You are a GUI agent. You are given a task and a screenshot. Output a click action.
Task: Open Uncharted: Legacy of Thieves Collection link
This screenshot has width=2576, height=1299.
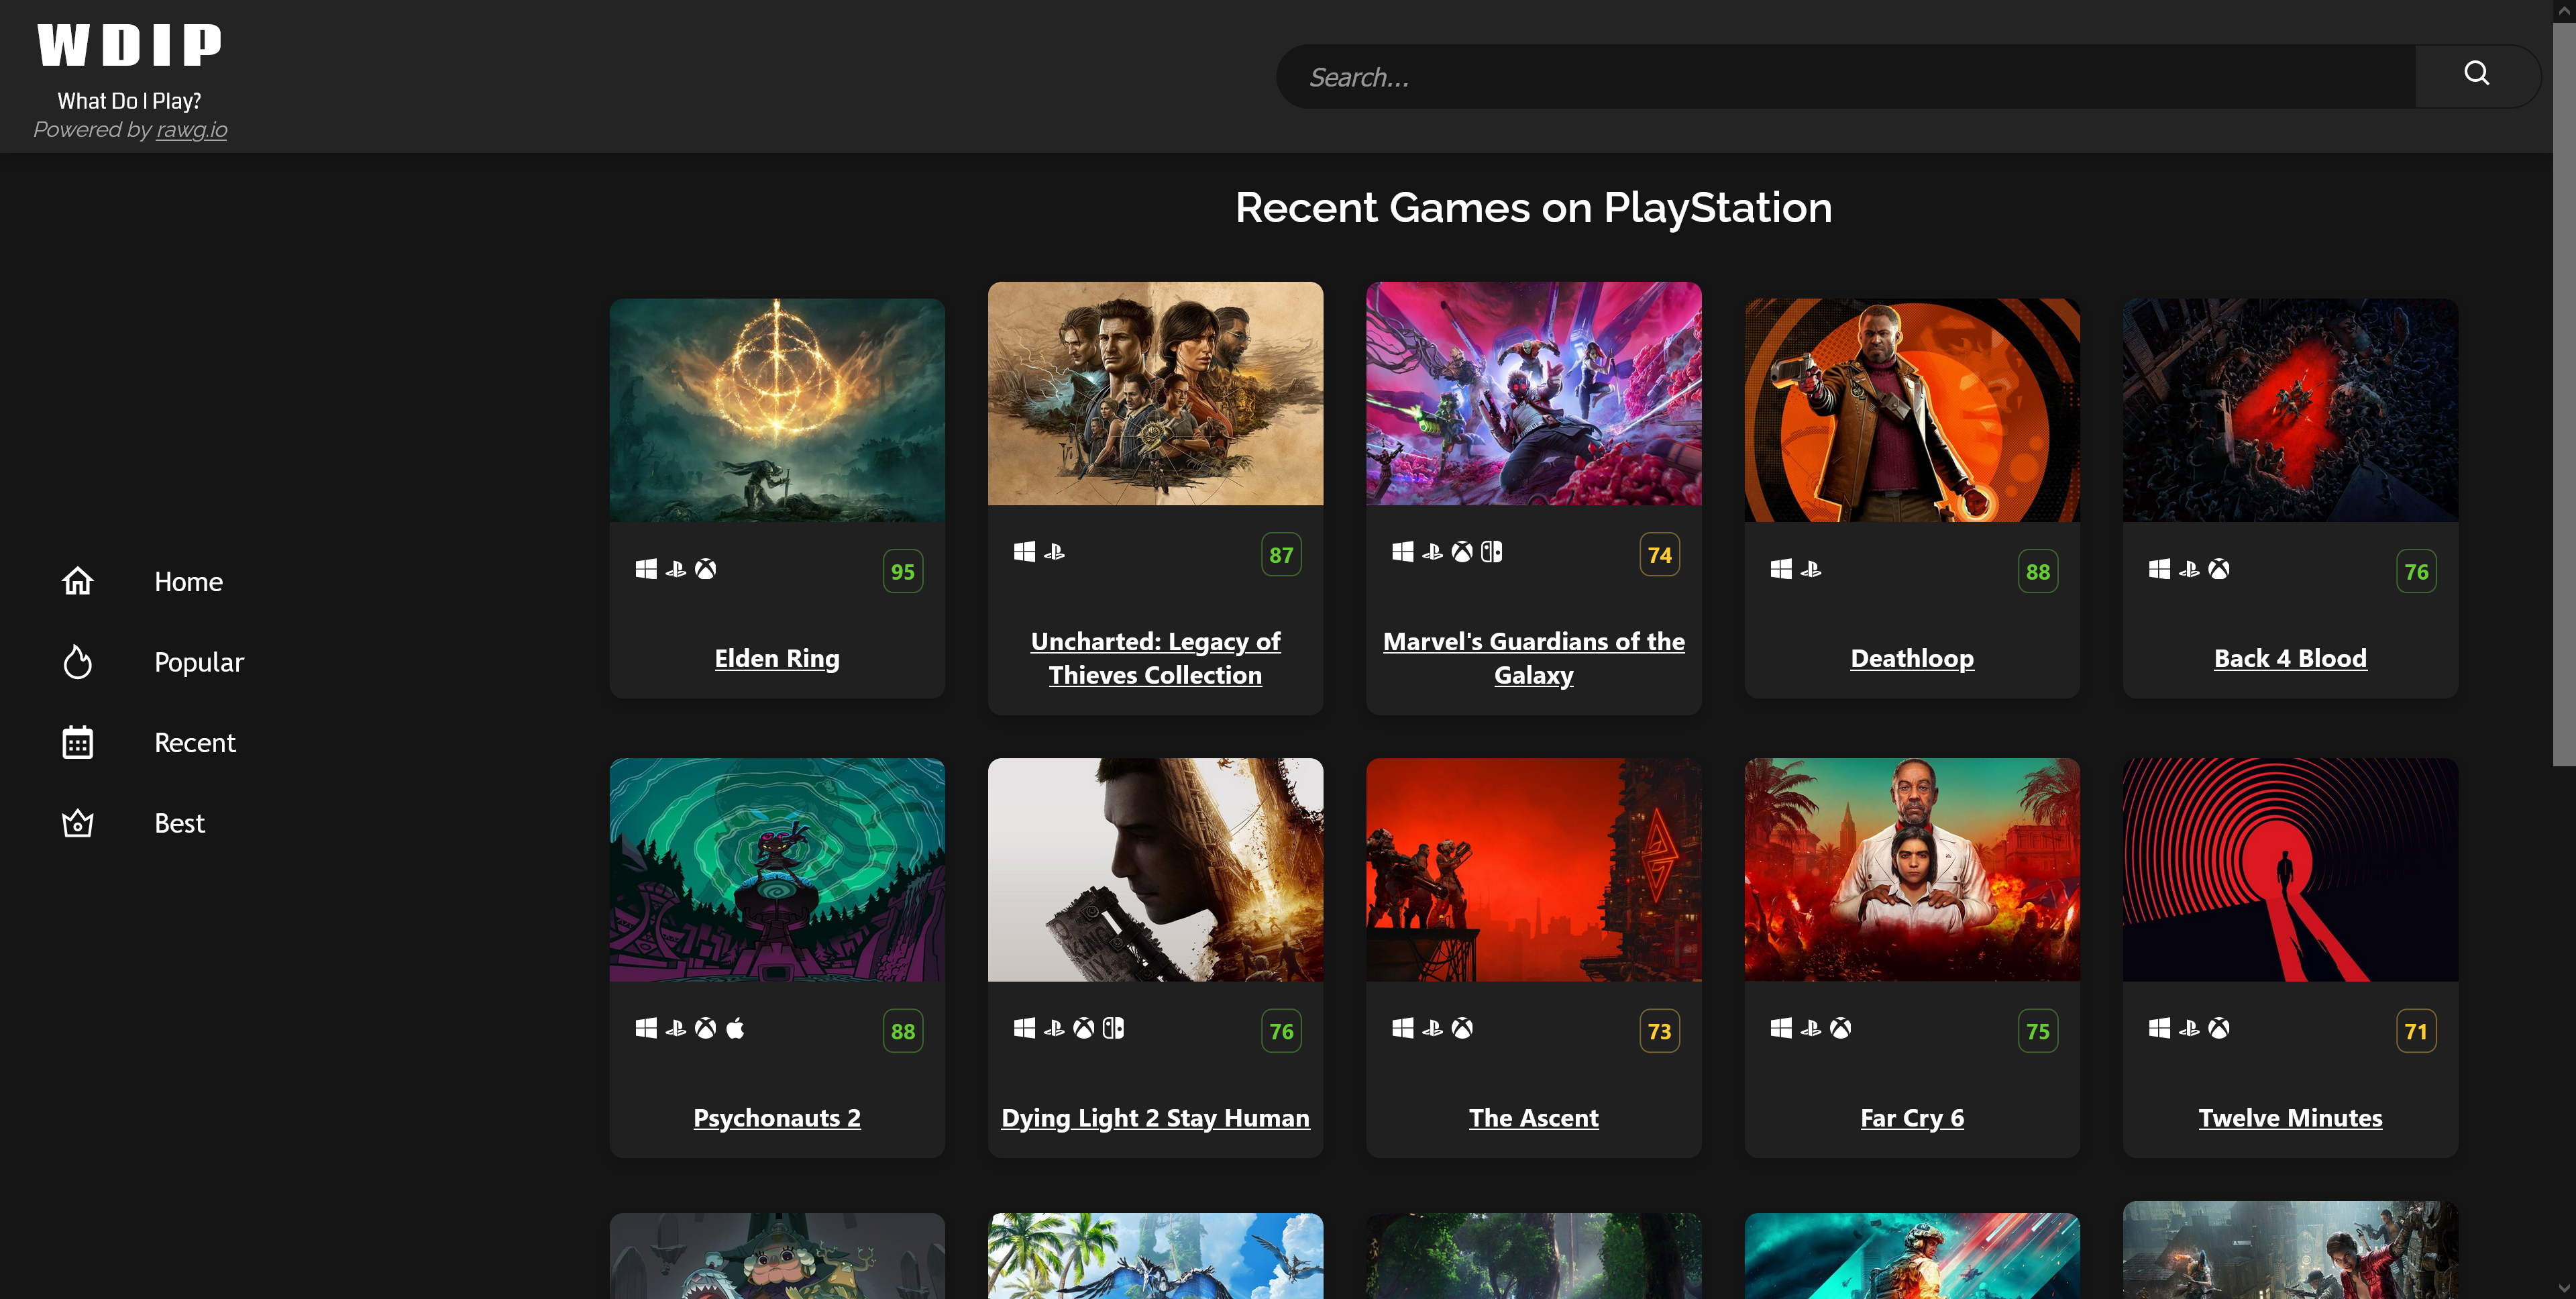[x=1155, y=658]
